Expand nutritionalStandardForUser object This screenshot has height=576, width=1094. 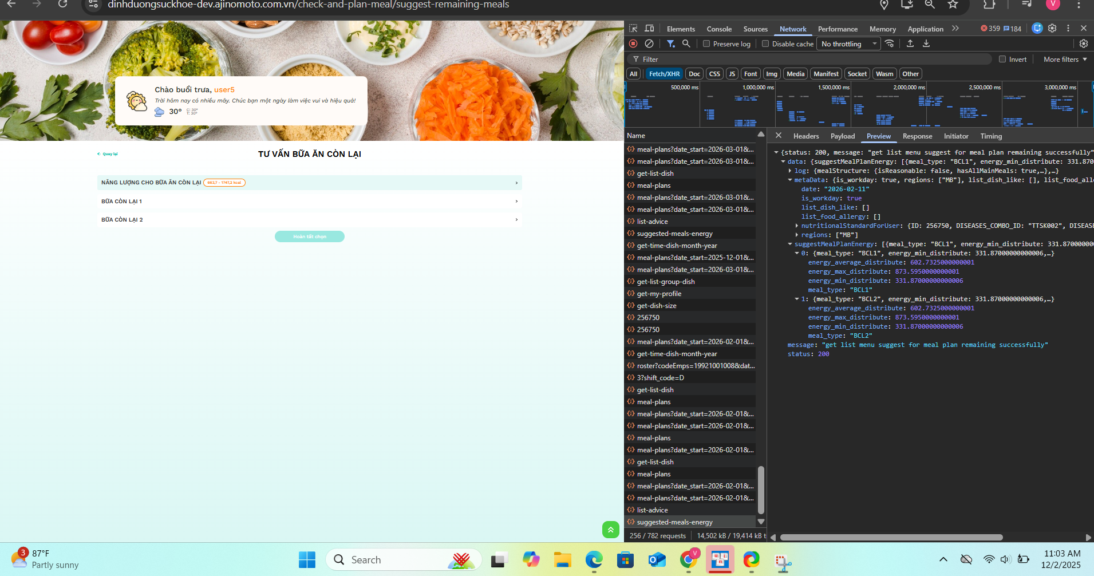click(797, 226)
